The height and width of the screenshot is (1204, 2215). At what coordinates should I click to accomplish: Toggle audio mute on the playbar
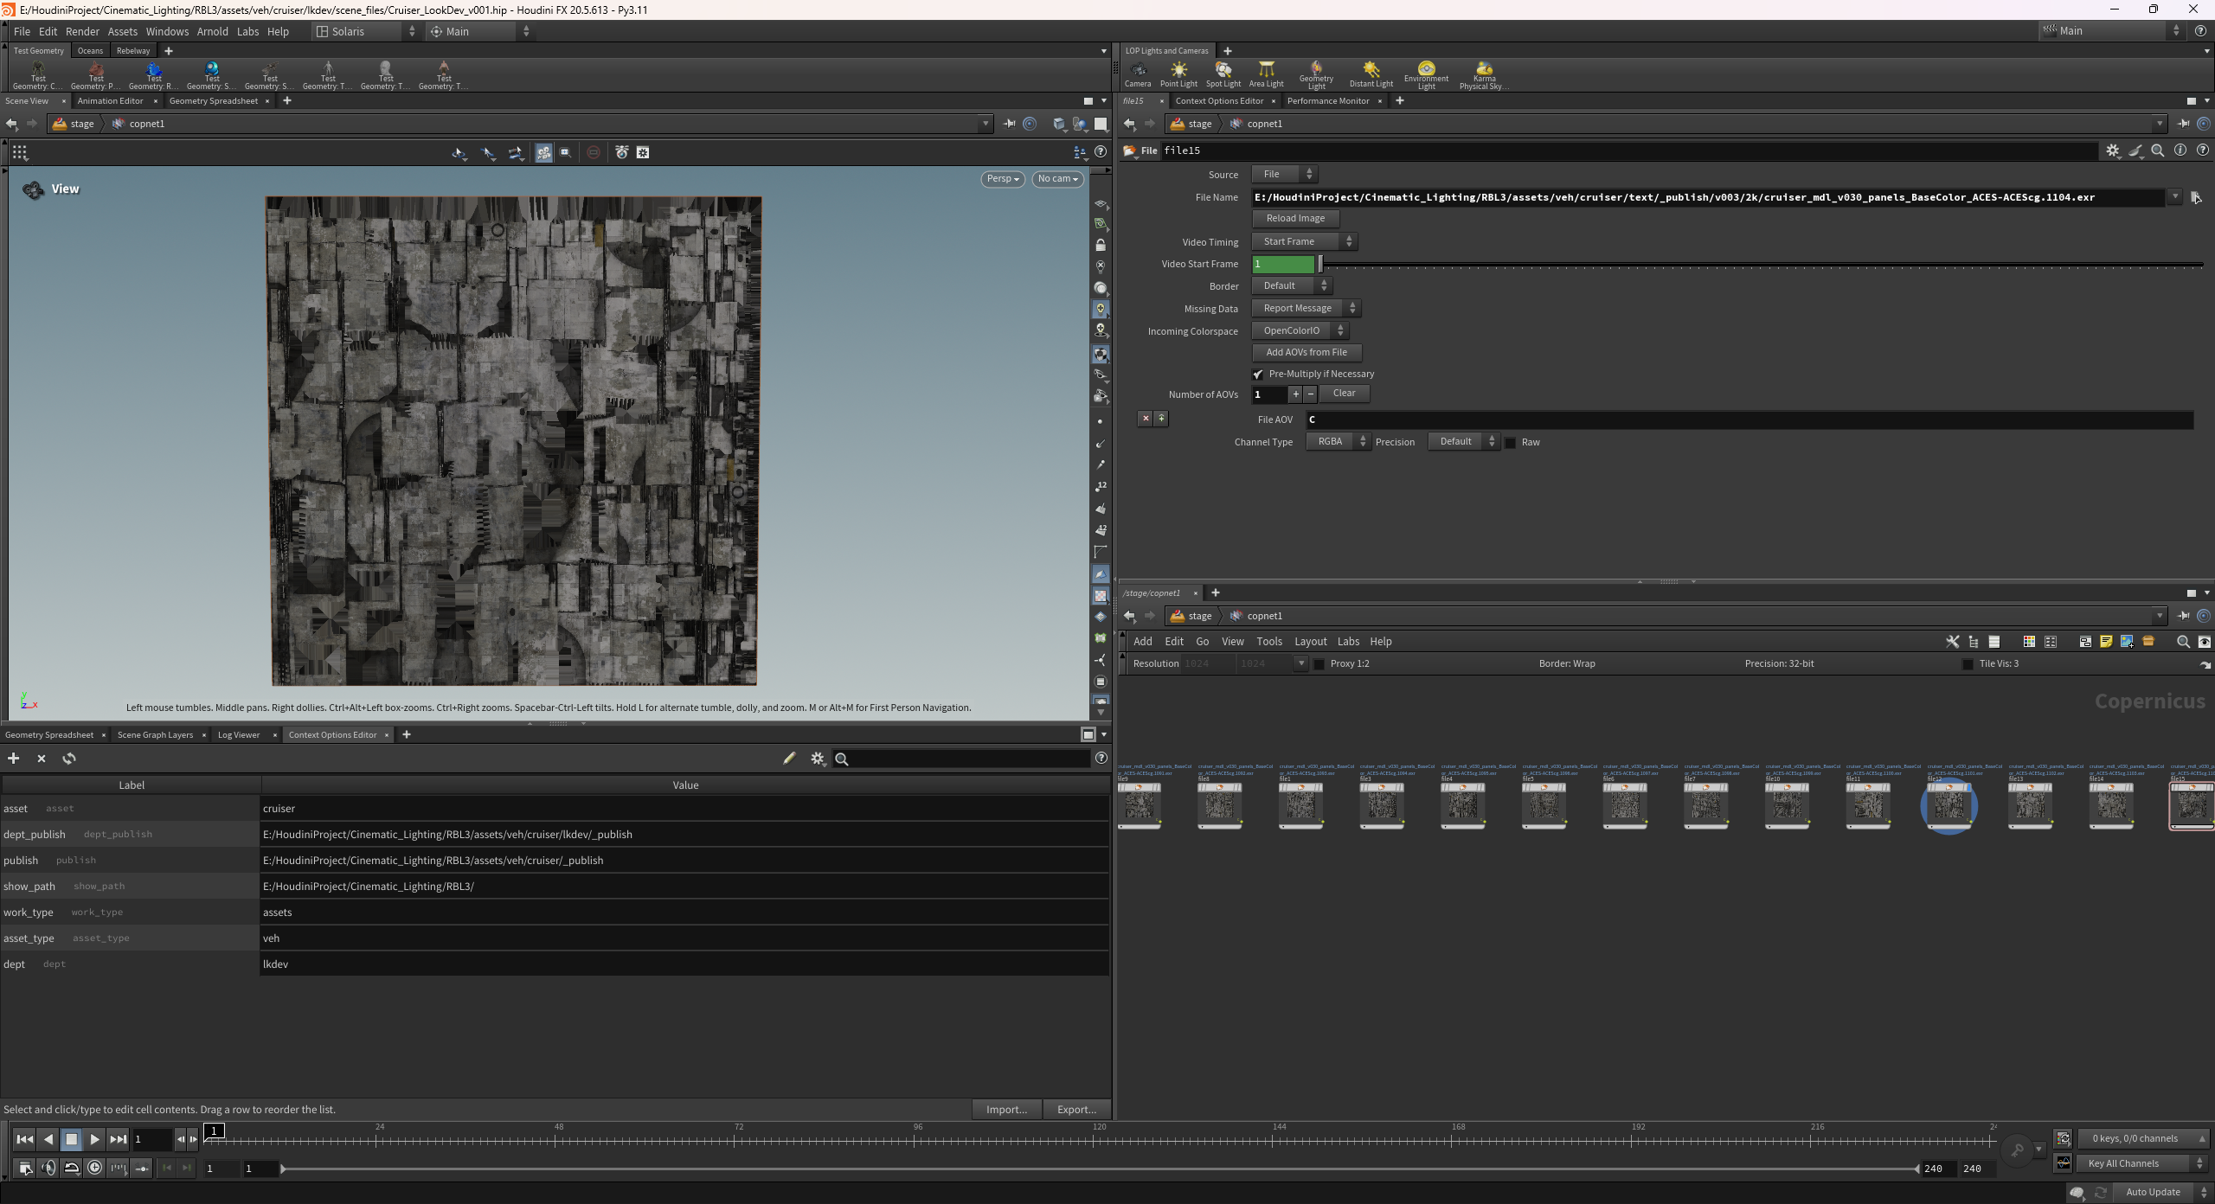coord(48,1169)
